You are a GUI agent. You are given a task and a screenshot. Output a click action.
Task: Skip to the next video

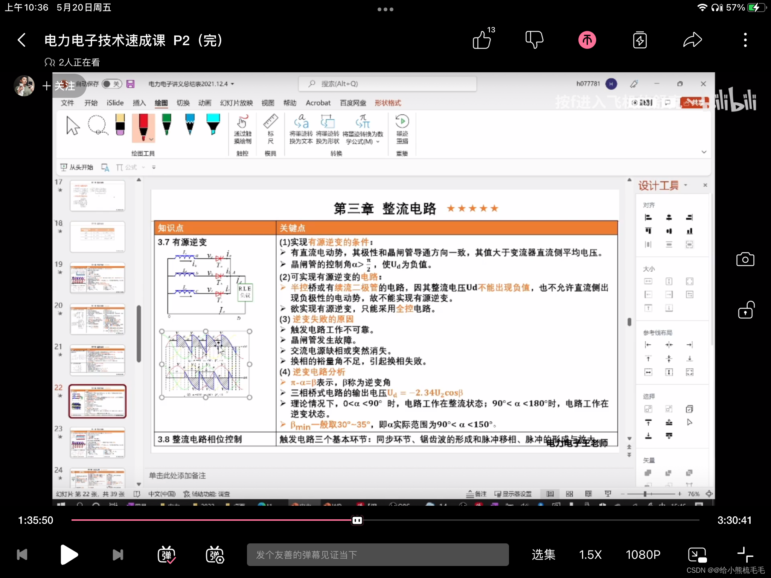coord(118,555)
